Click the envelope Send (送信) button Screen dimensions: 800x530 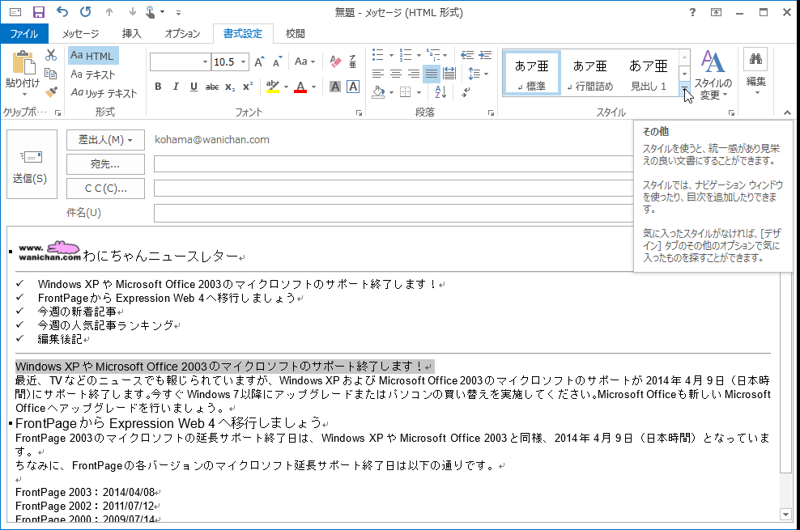[31, 164]
